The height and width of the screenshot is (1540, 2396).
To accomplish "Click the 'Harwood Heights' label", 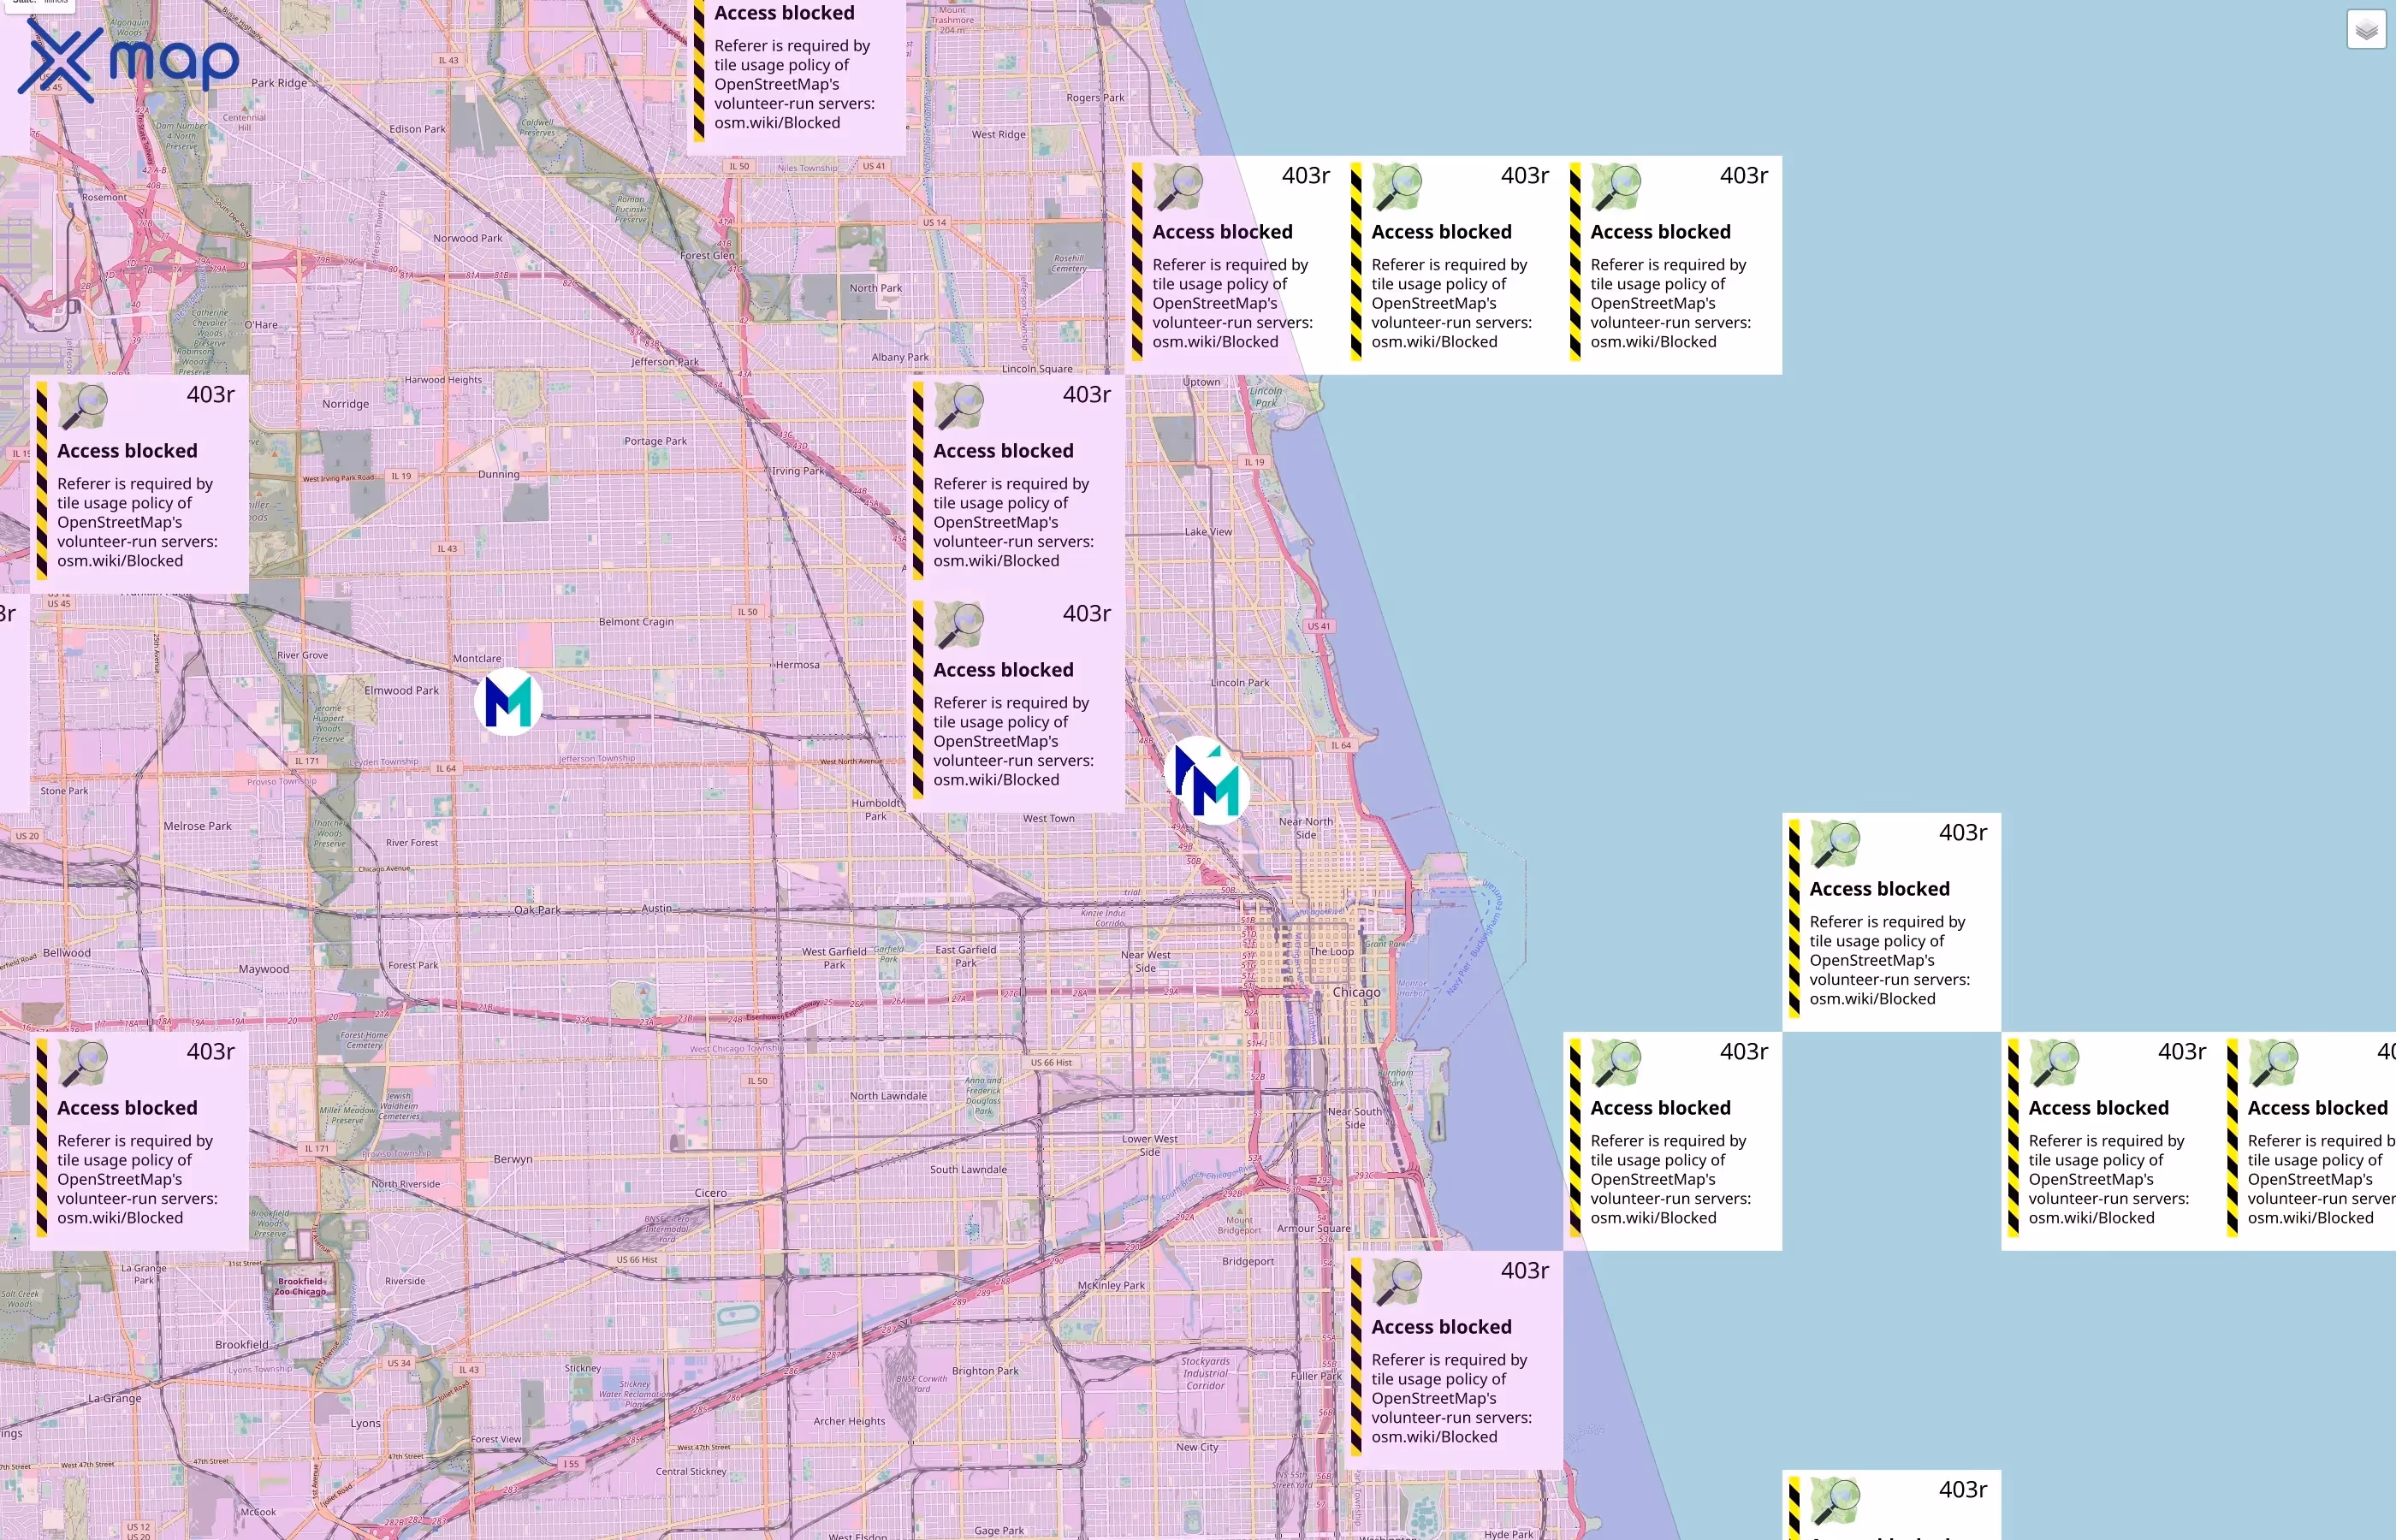I will (443, 380).
